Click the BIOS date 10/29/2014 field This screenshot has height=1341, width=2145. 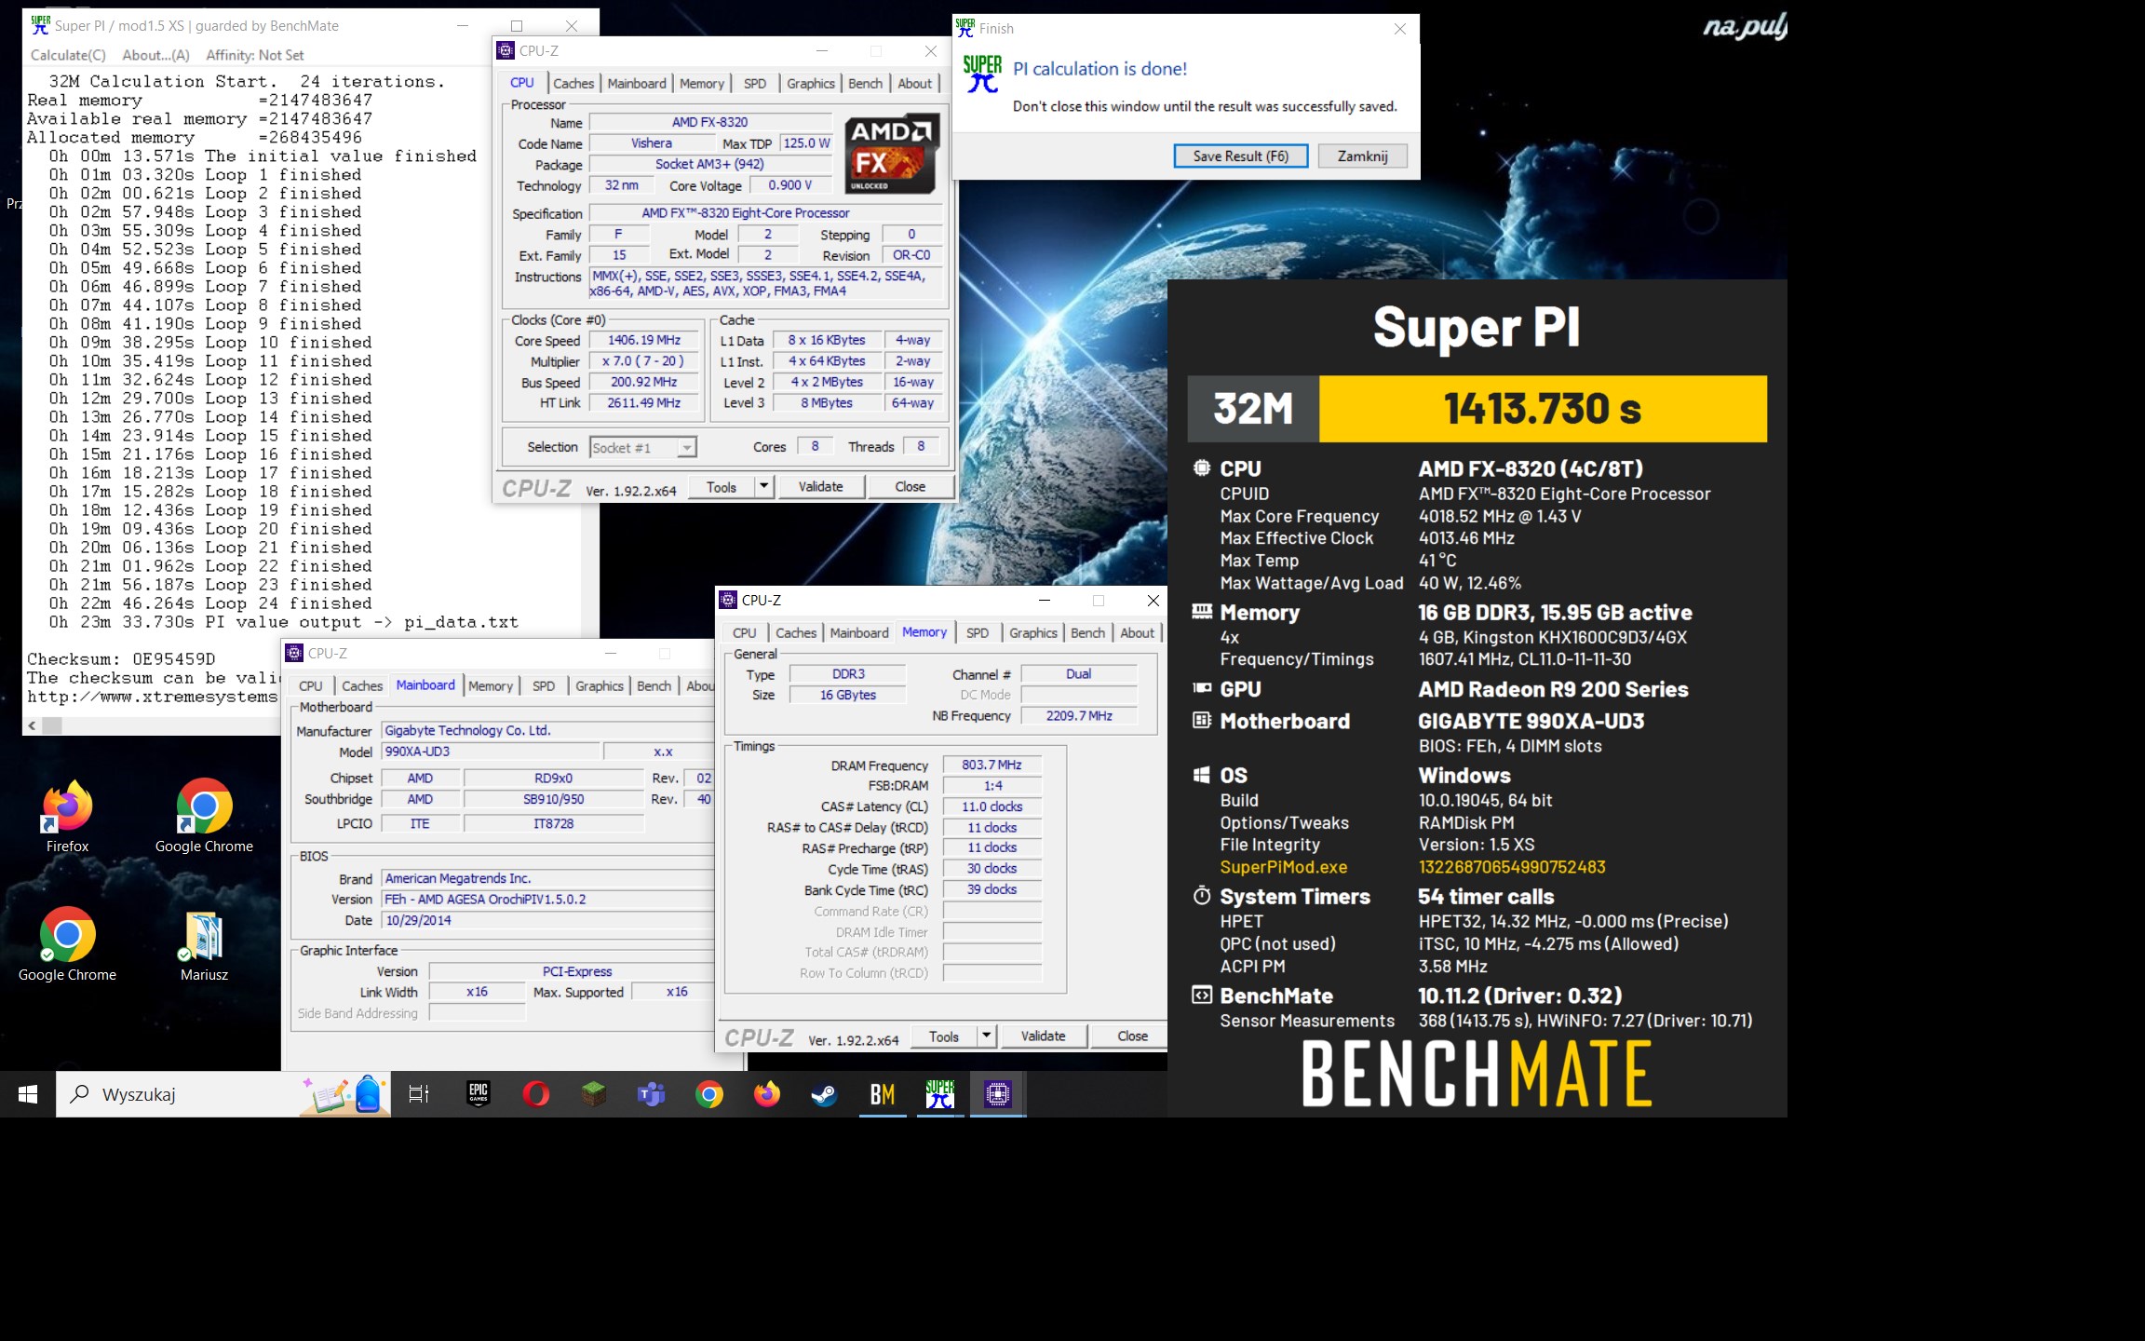point(548,920)
